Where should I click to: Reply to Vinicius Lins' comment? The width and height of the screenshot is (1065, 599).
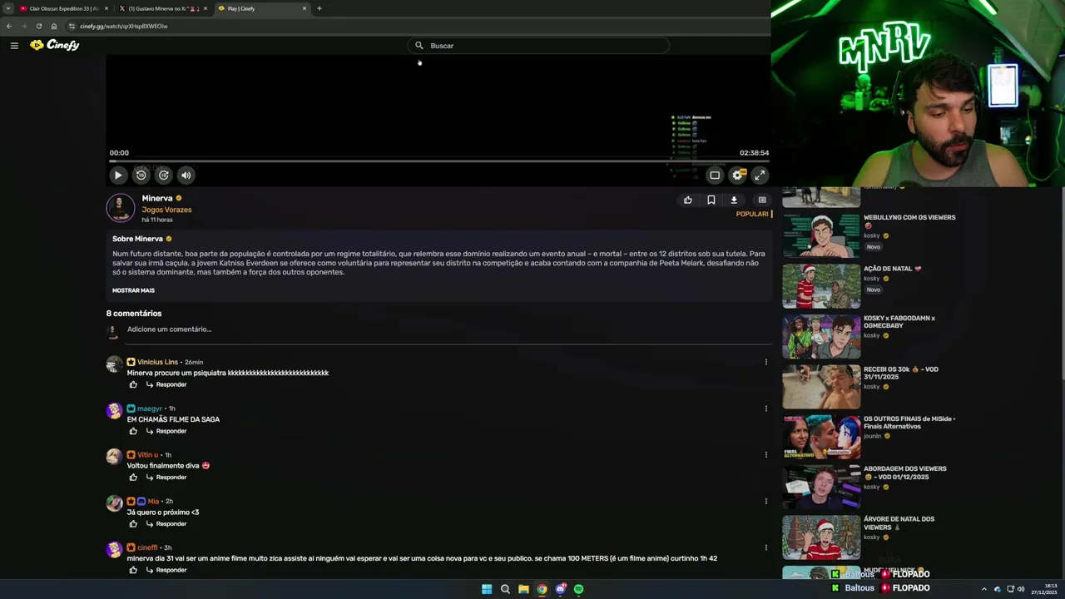pos(166,384)
